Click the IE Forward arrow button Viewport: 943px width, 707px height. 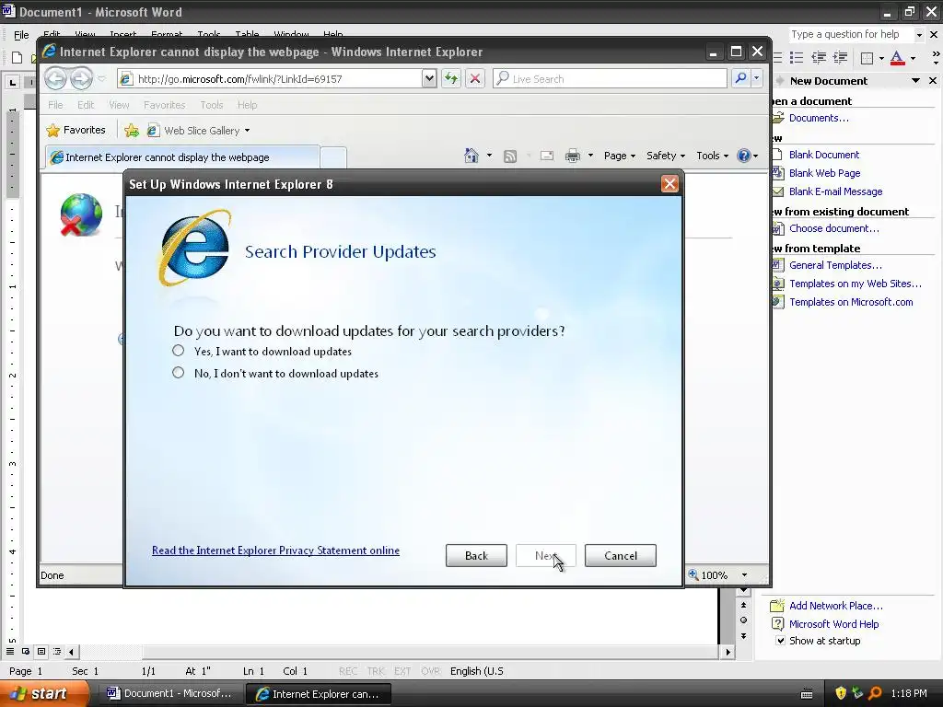(81, 78)
